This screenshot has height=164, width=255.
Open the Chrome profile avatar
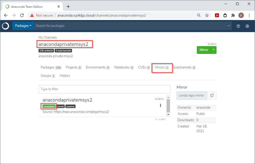pyautogui.click(x=241, y=15)
